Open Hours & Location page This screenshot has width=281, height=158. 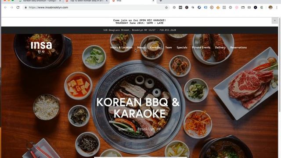click(121, 47)
